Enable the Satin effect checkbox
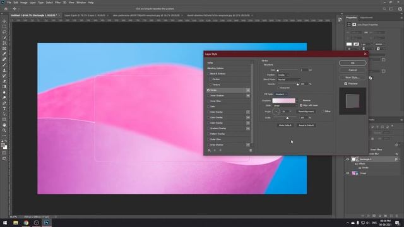404x227 pixels. tap(208, 107)
